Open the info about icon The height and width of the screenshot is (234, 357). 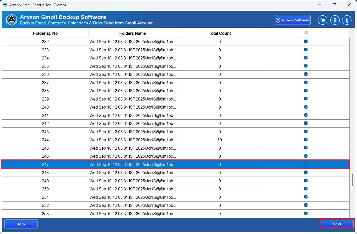point(347,20)
